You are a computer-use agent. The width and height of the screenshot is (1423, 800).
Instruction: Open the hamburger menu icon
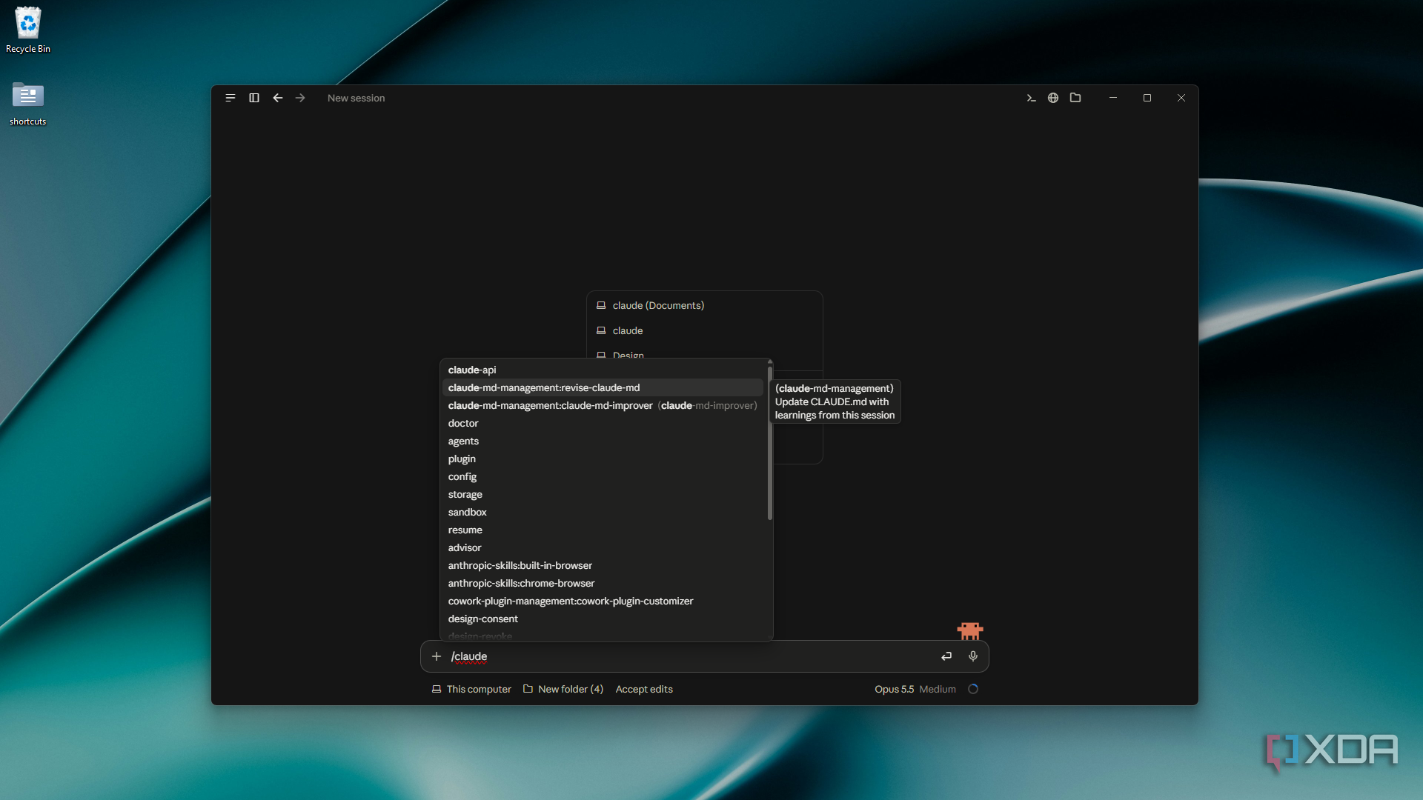click(230, 98)
